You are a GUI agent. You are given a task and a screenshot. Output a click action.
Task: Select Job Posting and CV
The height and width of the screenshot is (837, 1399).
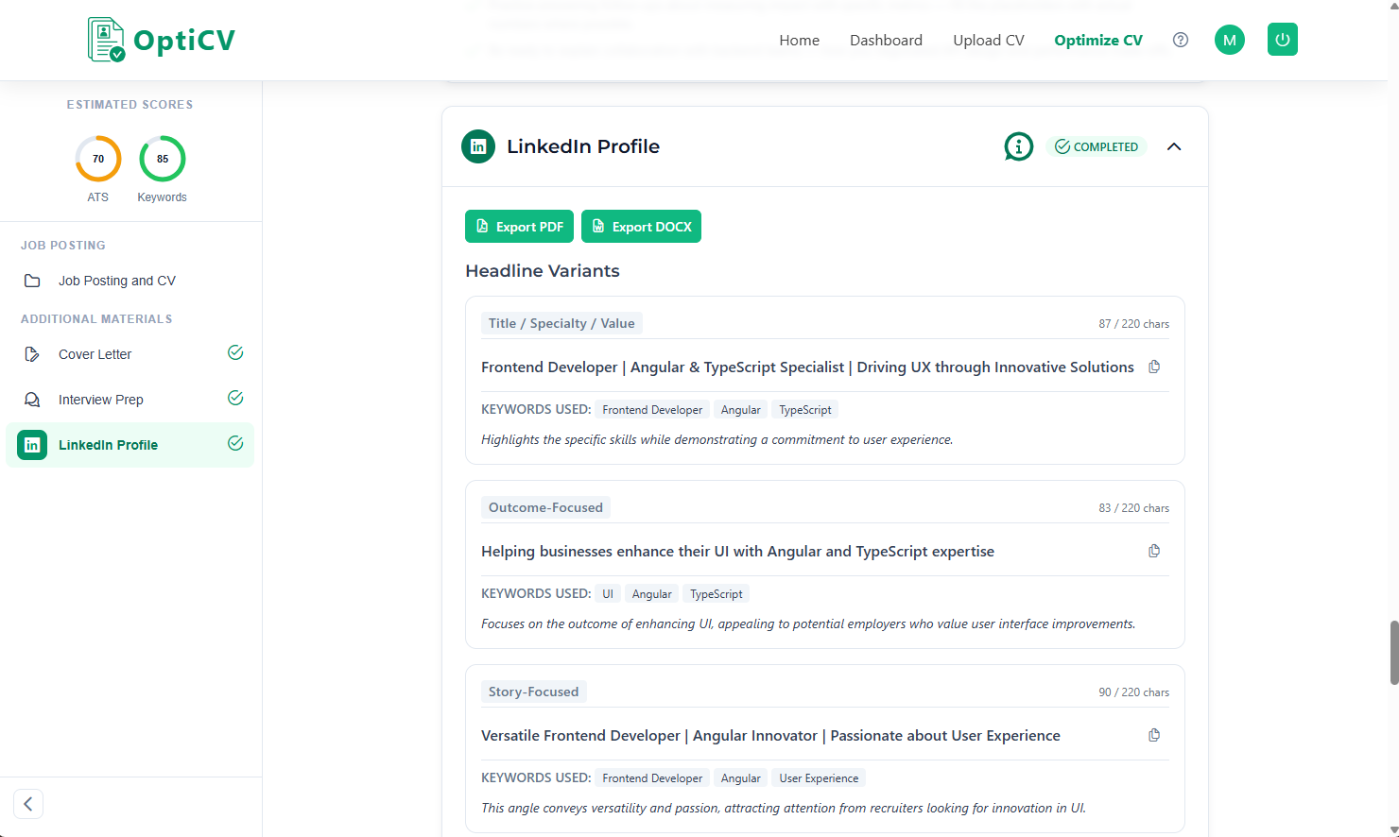click(130, 281)
